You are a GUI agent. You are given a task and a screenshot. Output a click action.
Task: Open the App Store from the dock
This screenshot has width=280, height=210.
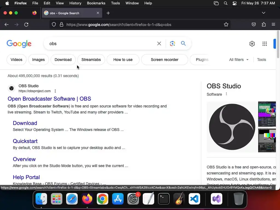tap(118, 199)
